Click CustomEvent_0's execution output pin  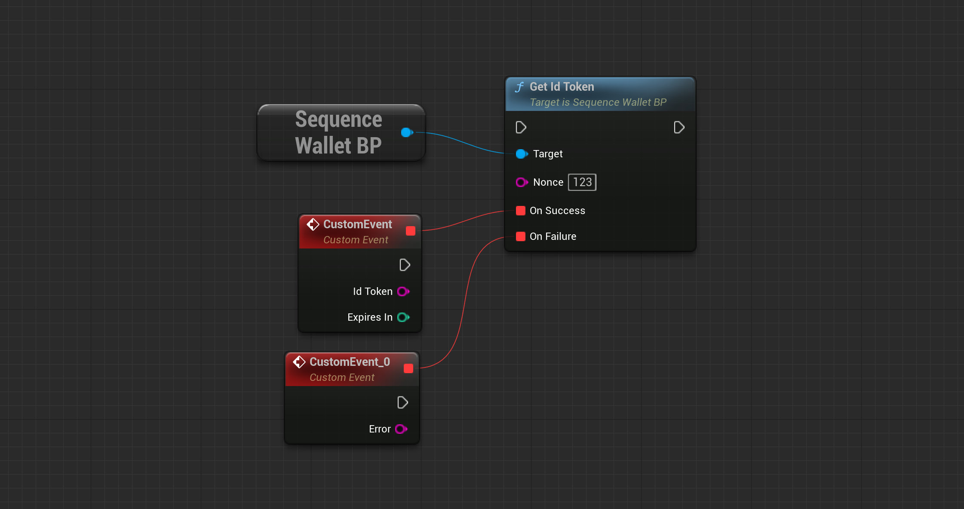pyautogui.click(x=402, y=402)
